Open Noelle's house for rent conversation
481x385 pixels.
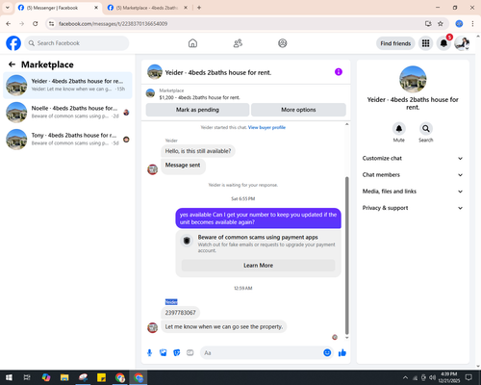(67, 113)
